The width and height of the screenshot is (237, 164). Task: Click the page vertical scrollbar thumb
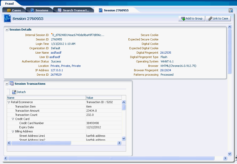pyautogui.click(x=229, y=51)
